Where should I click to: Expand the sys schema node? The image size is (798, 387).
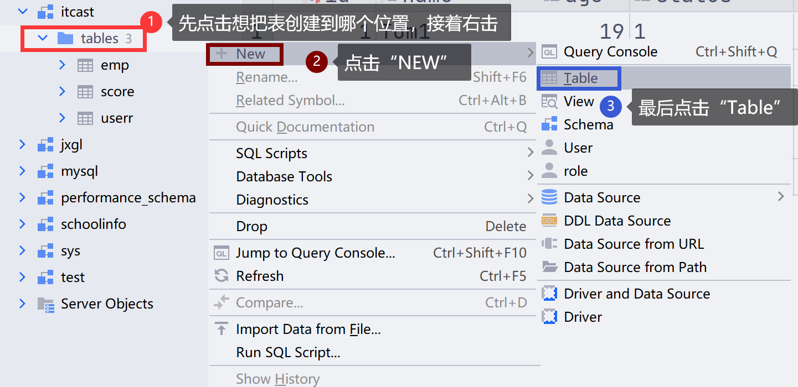pyautogui.click(x=22, y=250)
